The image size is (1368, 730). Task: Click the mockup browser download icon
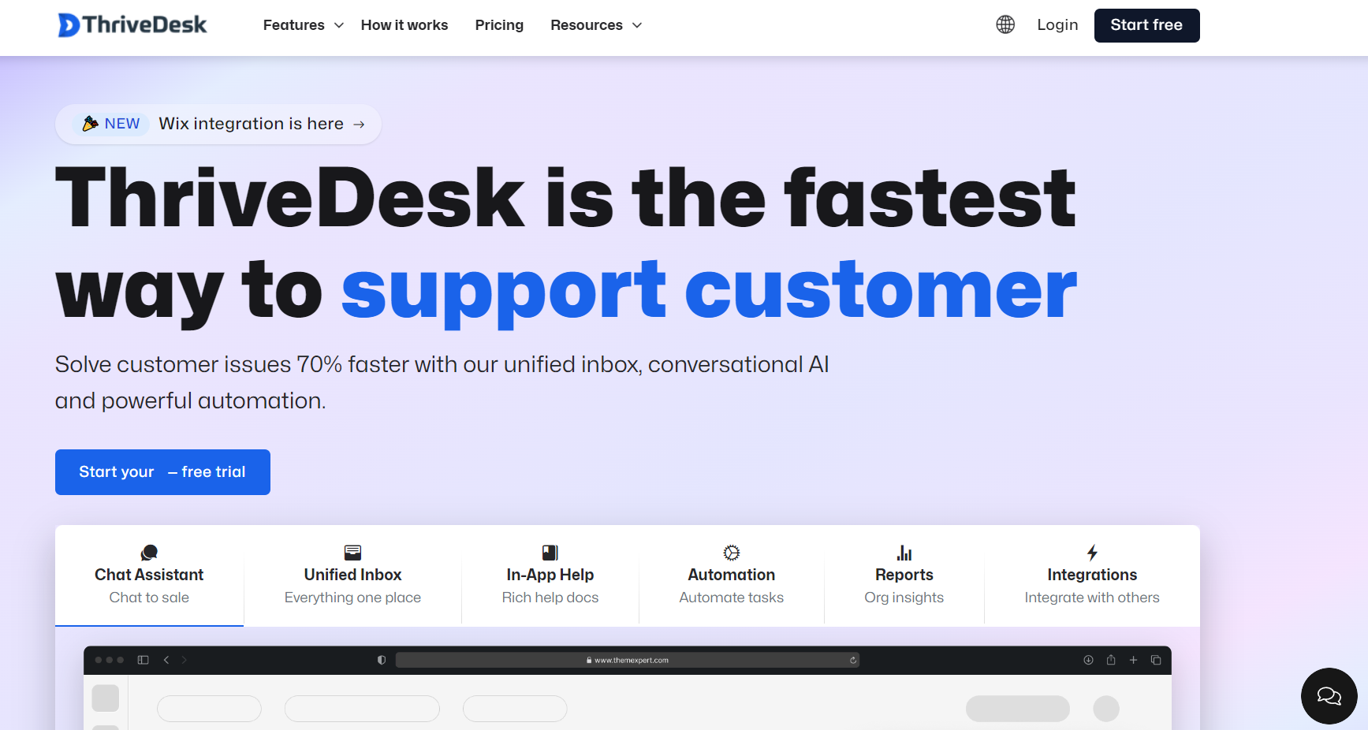(x=1088, y=660)
